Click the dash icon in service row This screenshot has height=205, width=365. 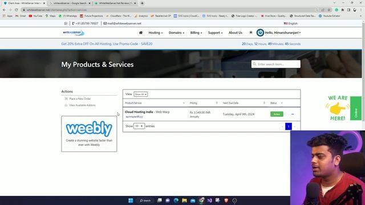293,114
